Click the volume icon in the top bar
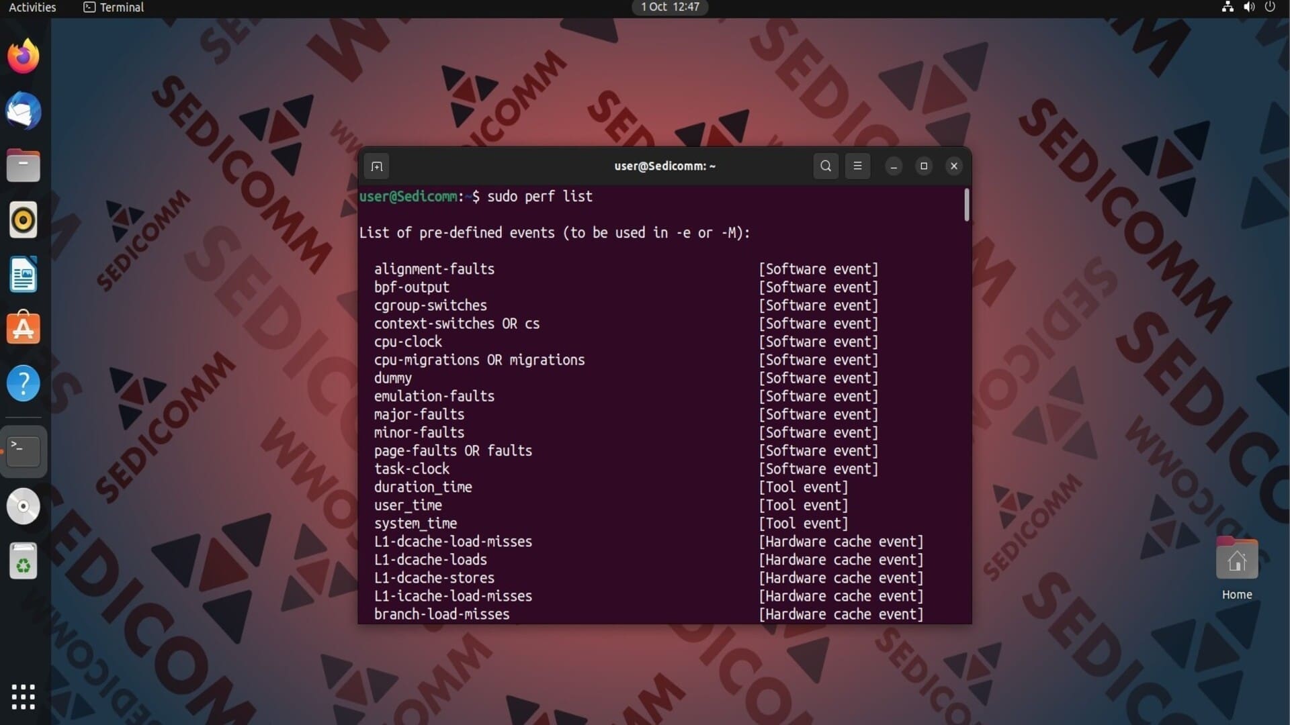 click(x=1249, y=7)
